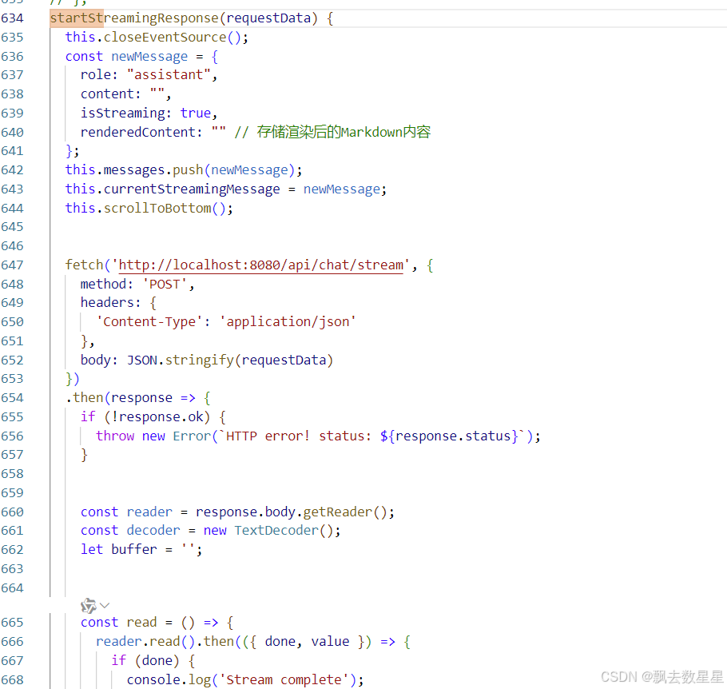Click the throw new Error statement
Viewport: 727px width, 689px height.
[x=318, y=436]
